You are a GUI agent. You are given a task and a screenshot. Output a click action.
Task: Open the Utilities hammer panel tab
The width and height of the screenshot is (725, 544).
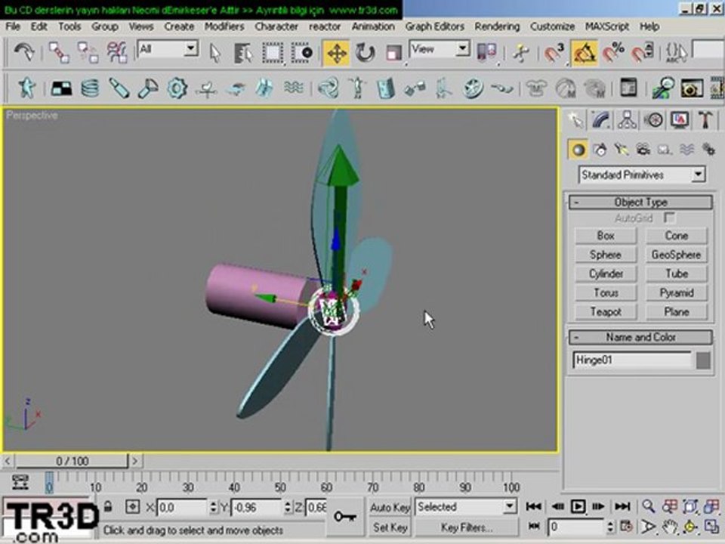[x=705, y=120]
